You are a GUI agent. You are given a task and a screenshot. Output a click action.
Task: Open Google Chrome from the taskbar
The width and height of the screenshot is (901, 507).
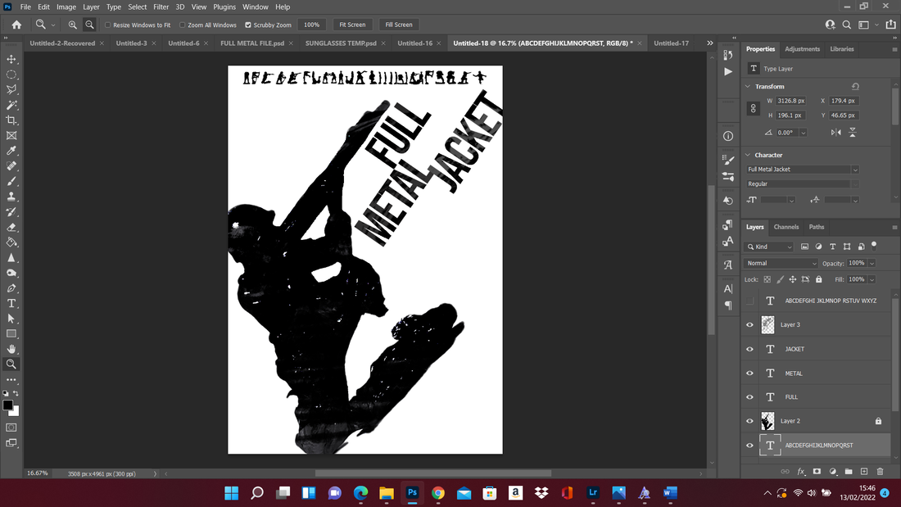[438, 492]
